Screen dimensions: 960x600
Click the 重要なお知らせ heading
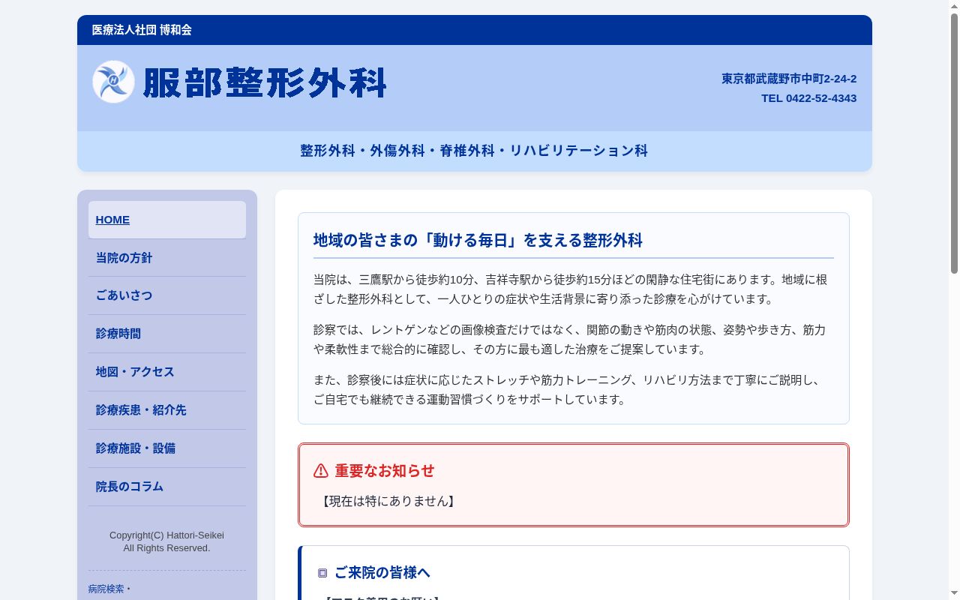click(x=385, y=471)
